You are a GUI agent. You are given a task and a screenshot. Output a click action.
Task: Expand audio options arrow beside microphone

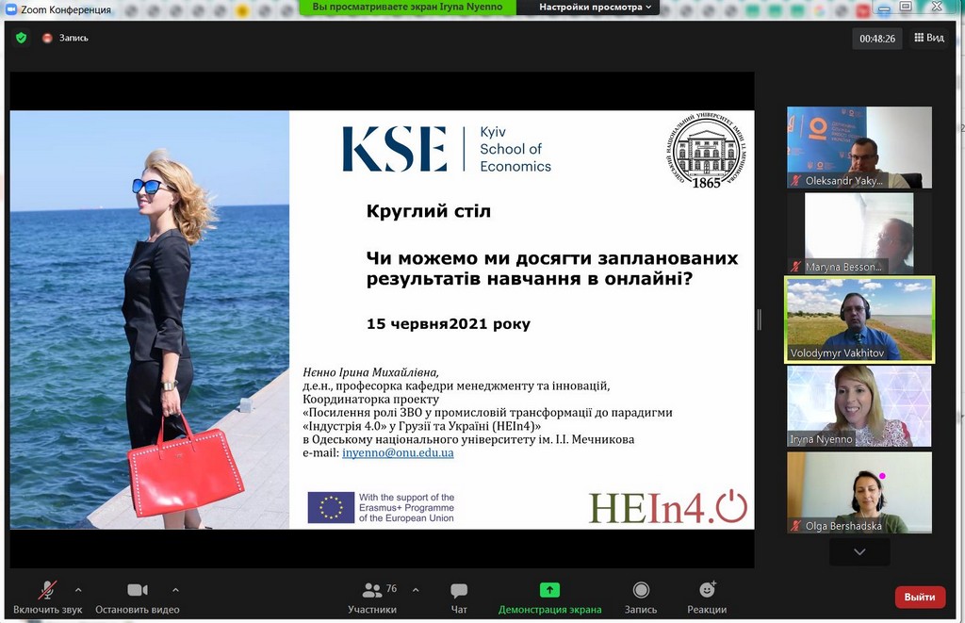point(78,590)
